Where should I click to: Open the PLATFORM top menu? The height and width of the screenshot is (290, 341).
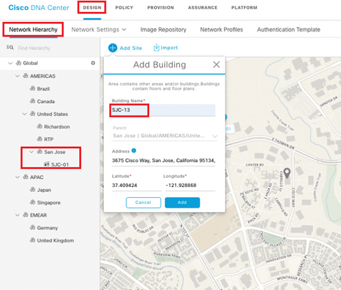point(244,8)
